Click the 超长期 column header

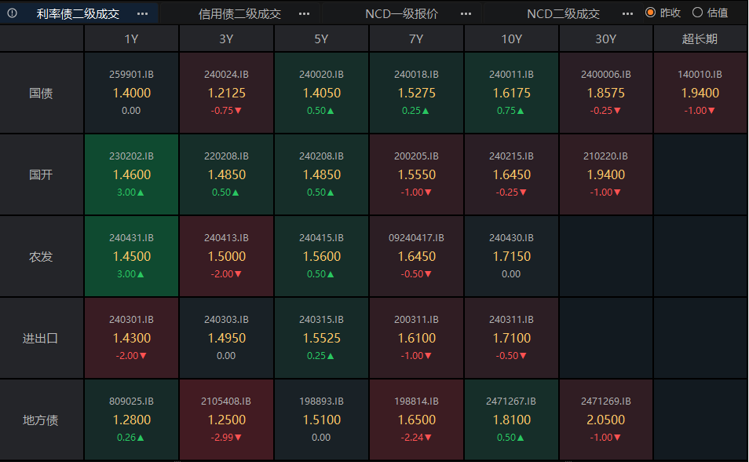tap(700, 38)
